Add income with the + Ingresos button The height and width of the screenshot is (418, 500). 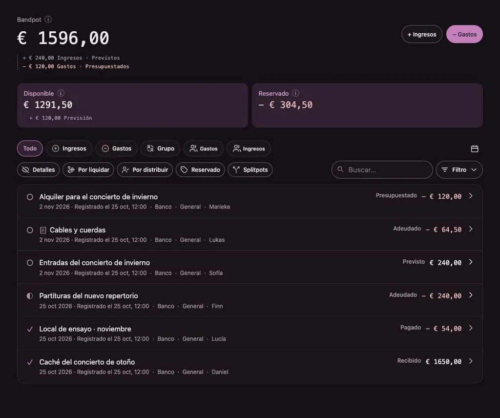click(x=421, y=34)
